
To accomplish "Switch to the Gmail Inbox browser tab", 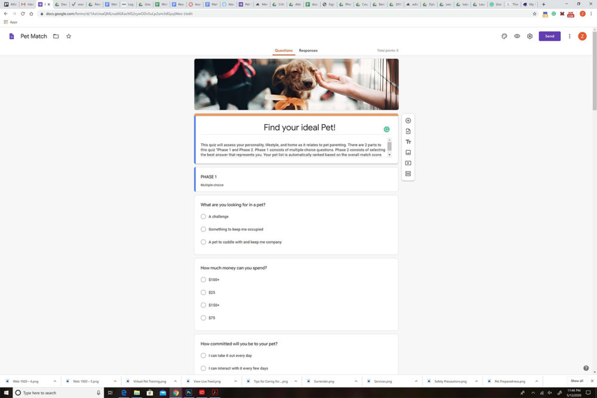I will [x=27, y=5].
